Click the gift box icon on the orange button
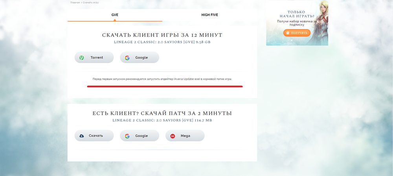This screenshot has width=393, height=176. tap(287, 33)
